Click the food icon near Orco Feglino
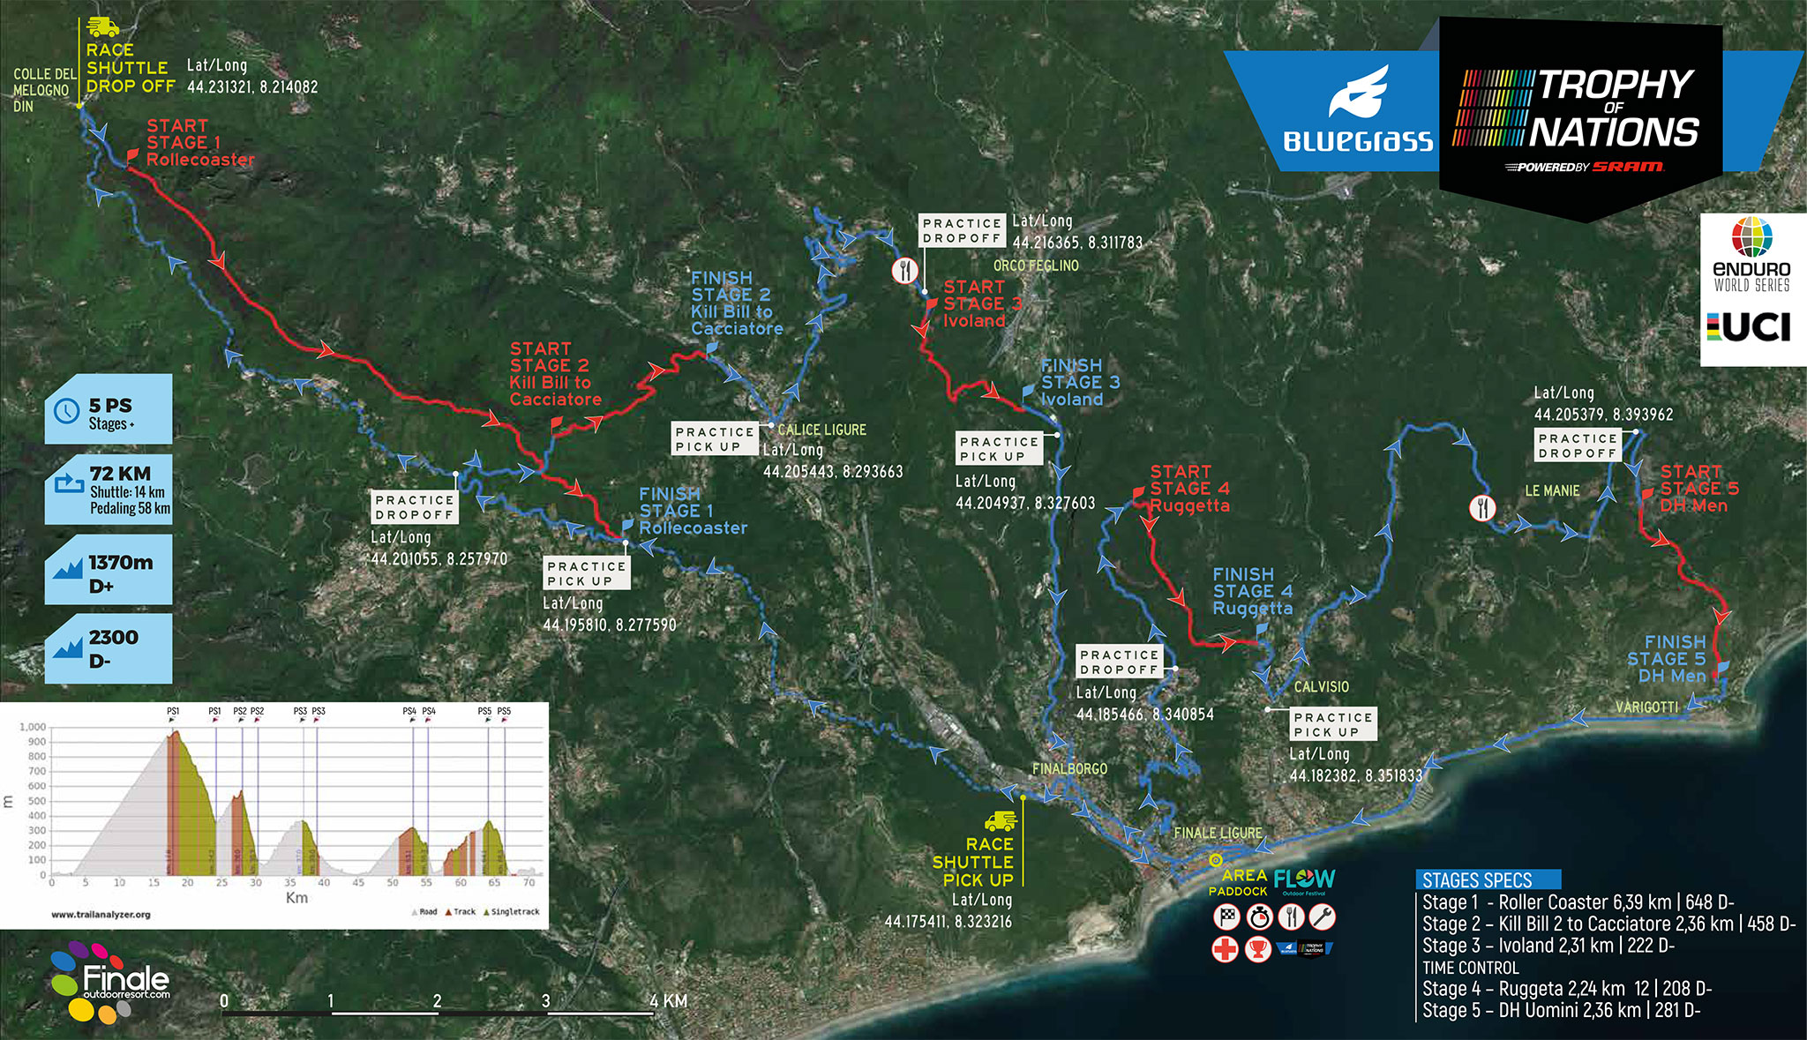 [x=904, y=270]
